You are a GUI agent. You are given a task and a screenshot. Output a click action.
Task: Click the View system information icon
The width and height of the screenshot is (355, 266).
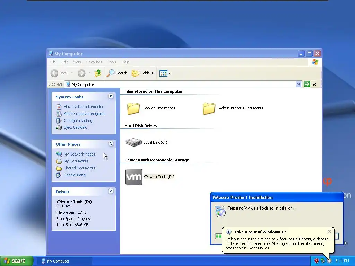point(59,107)
